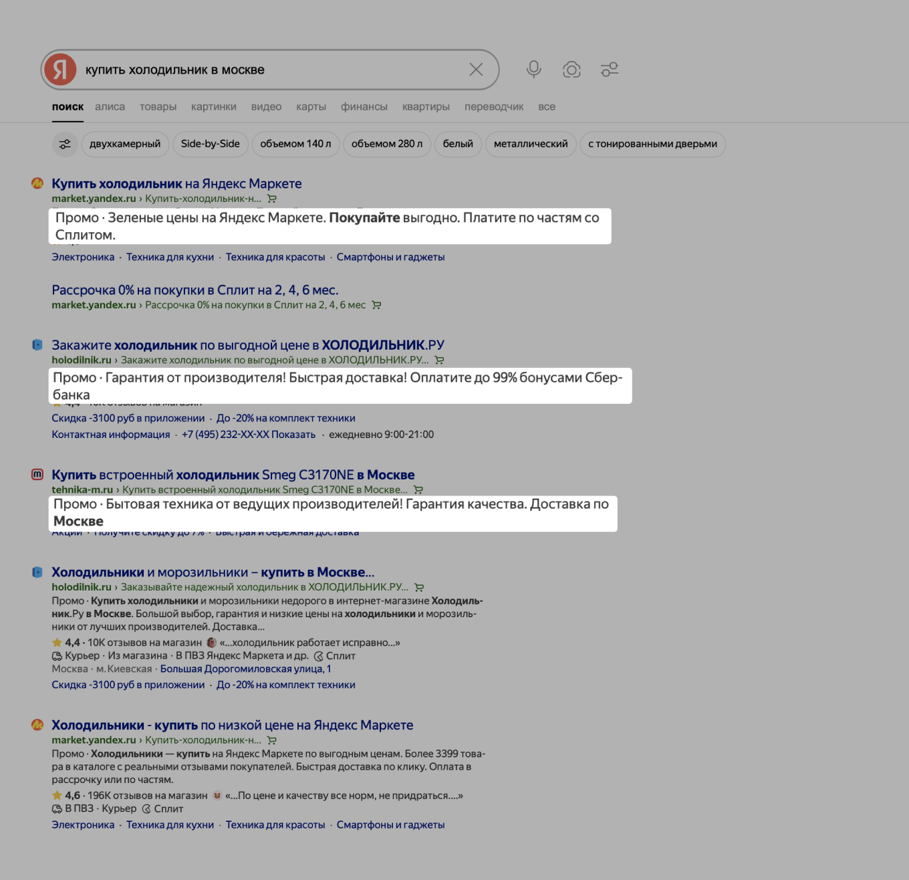The height and width of the screenshot is (880, 909).
Task: Click cart icon after tehnika-m.ru URL
Action: (x=418, y=489)
